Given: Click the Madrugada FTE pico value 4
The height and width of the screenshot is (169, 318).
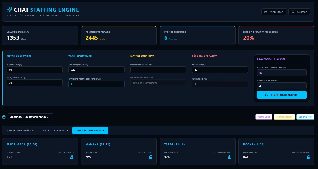Looking at the screenshot, I should (72, 157).
